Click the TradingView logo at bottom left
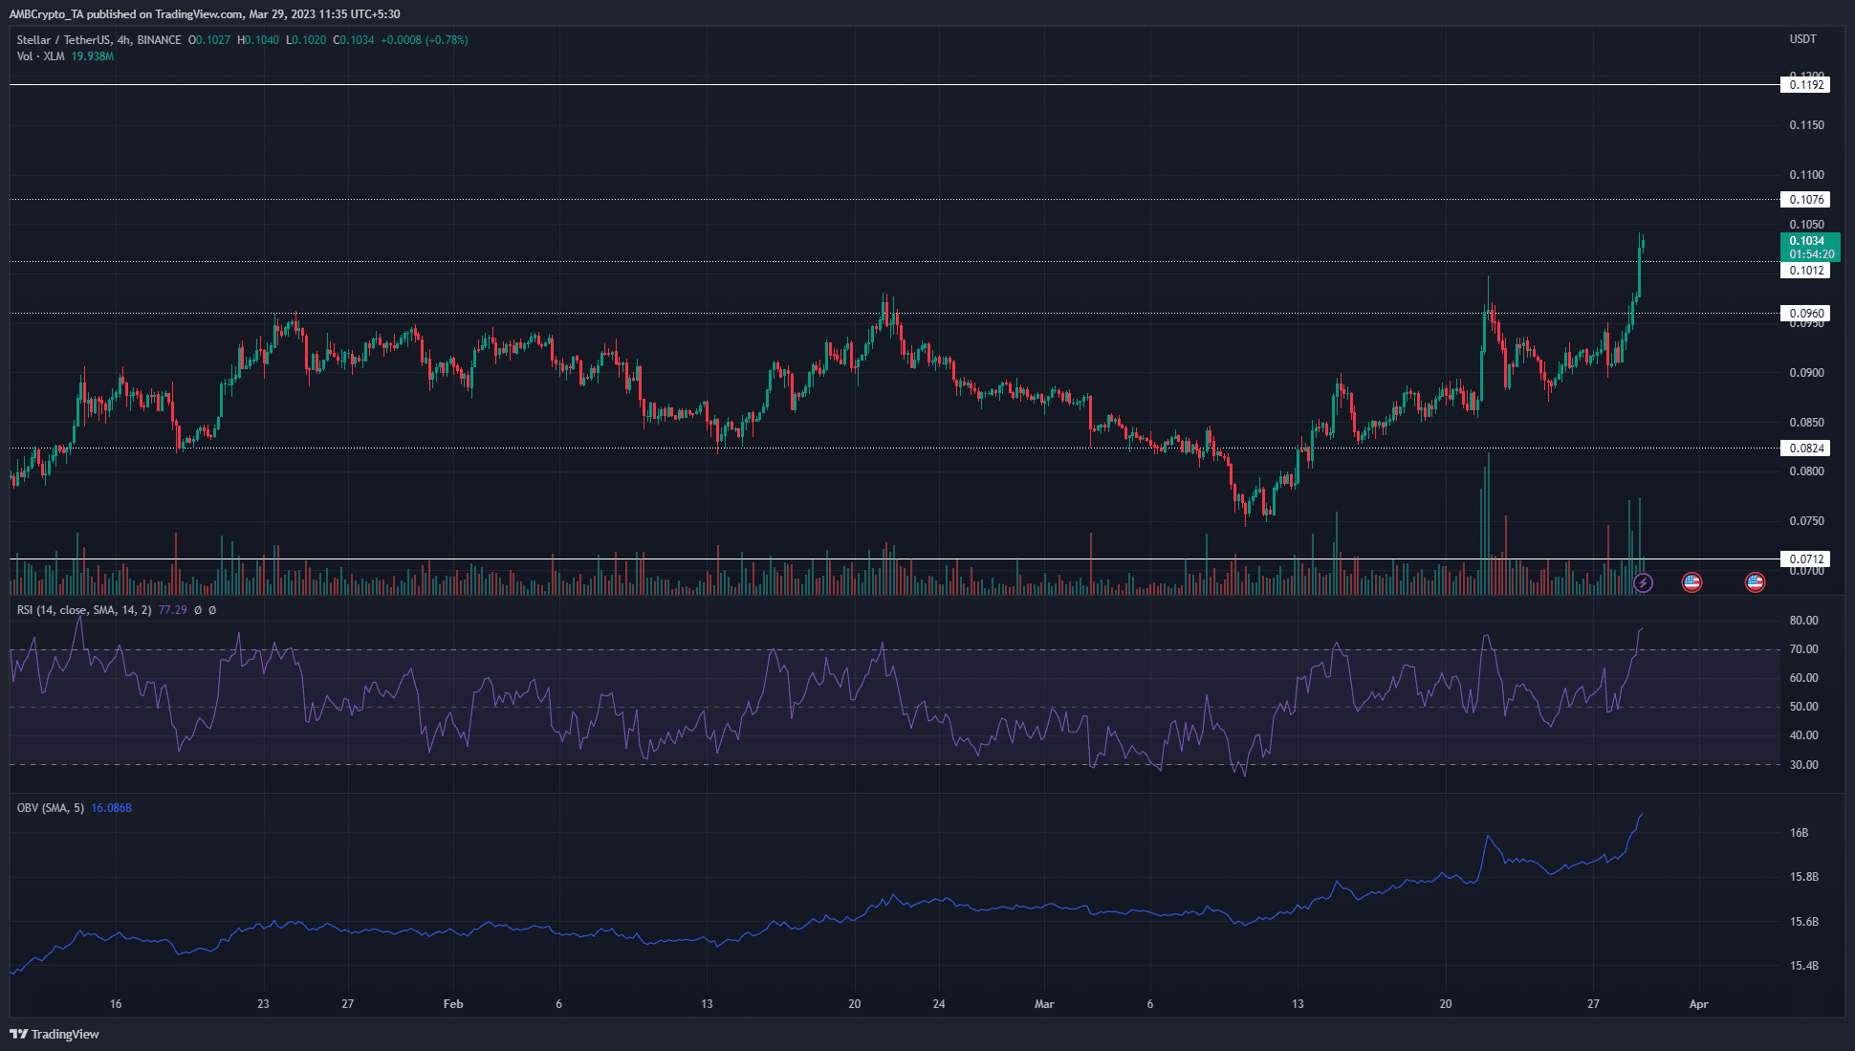 pyautogui.click(x=55, y=1034)
